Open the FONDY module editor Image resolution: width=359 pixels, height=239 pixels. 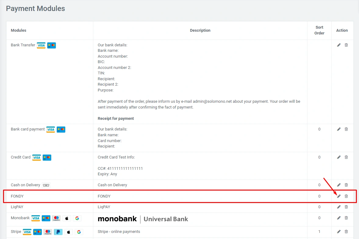(x=339, y=196)
